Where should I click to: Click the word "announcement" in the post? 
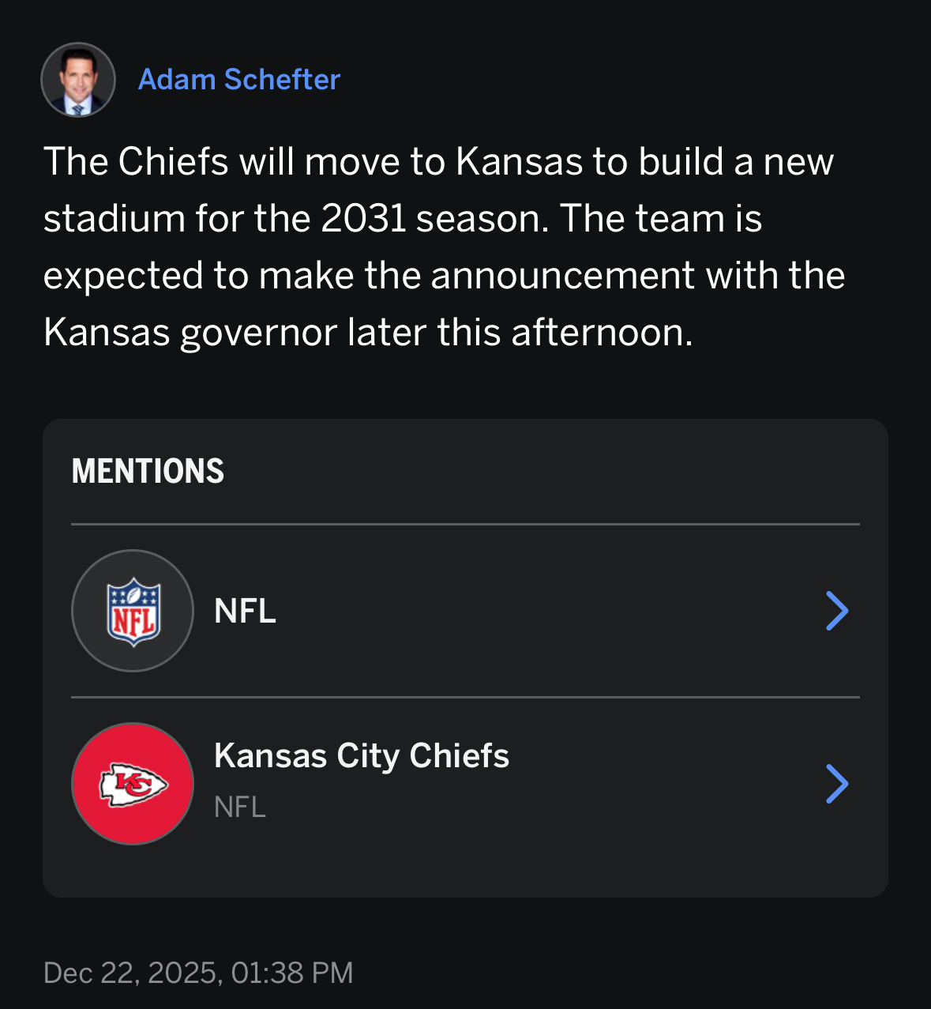tap(563, 276)
